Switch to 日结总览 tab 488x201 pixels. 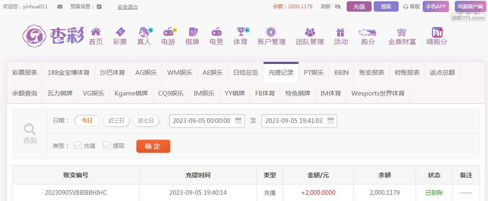246,73
